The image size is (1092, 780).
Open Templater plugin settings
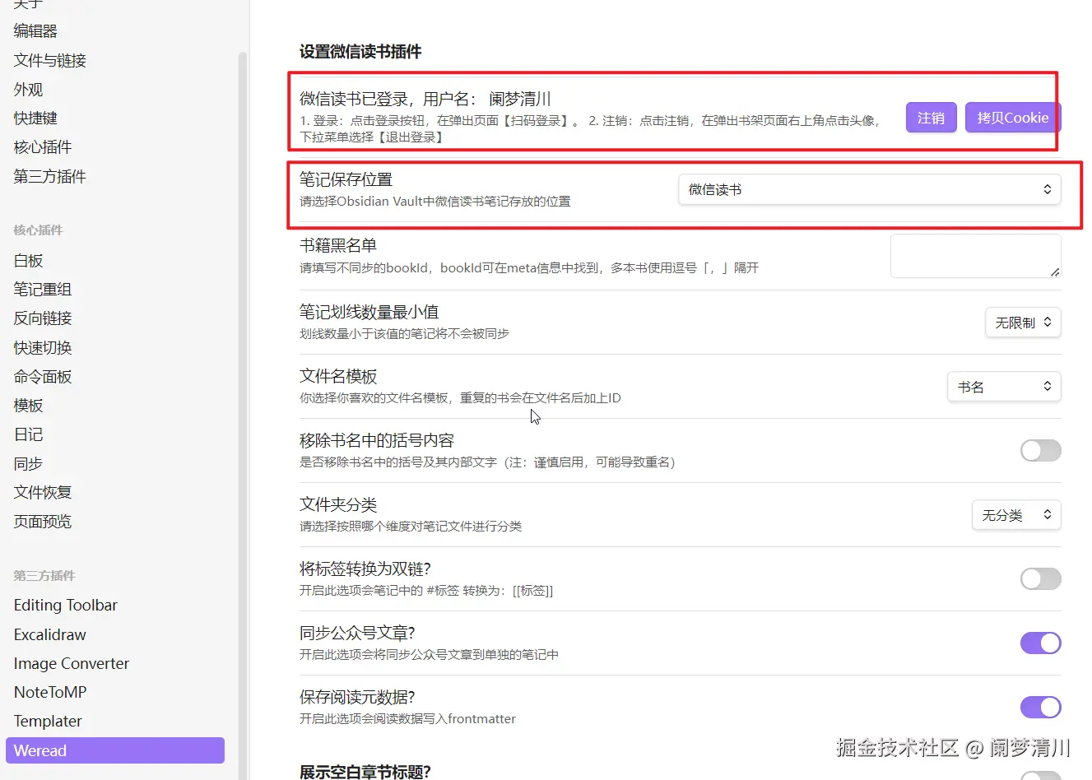[x=48, y=721]
